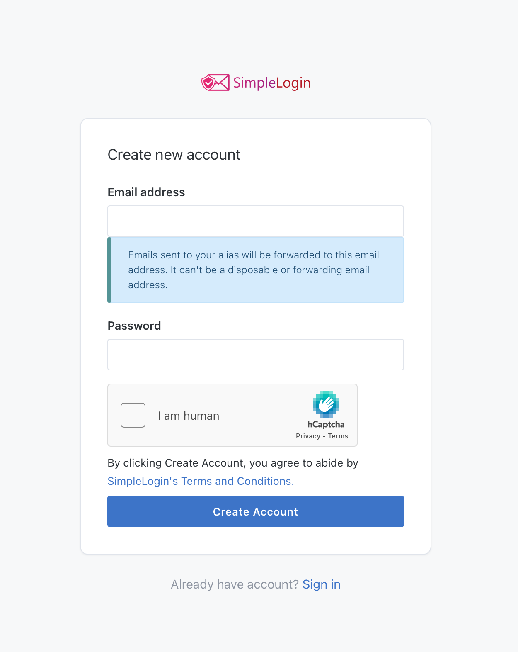
Task: Open the hCaptcha Terms link
Action: [x=338, y=436]
